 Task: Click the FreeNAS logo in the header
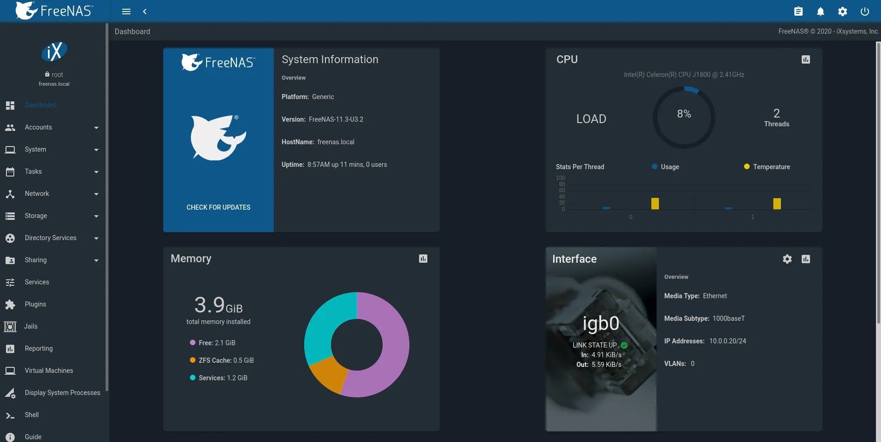point(54,11)
